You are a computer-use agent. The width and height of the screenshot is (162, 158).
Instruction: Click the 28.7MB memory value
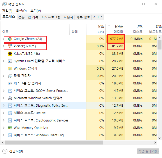[x=118, y=61]
